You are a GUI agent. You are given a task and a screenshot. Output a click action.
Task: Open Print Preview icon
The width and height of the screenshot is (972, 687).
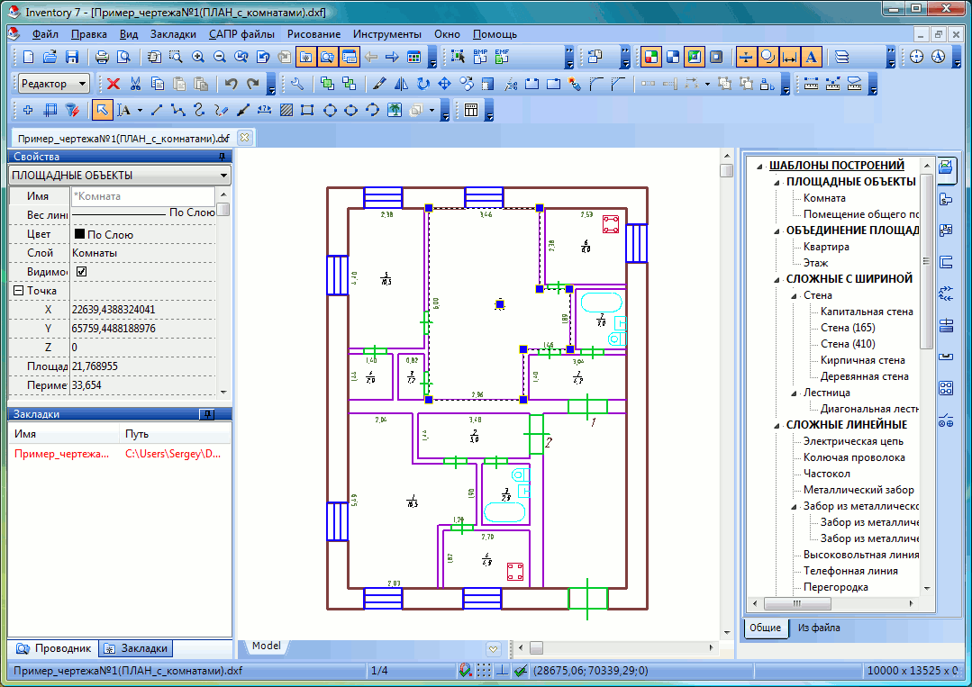[124, 57]
